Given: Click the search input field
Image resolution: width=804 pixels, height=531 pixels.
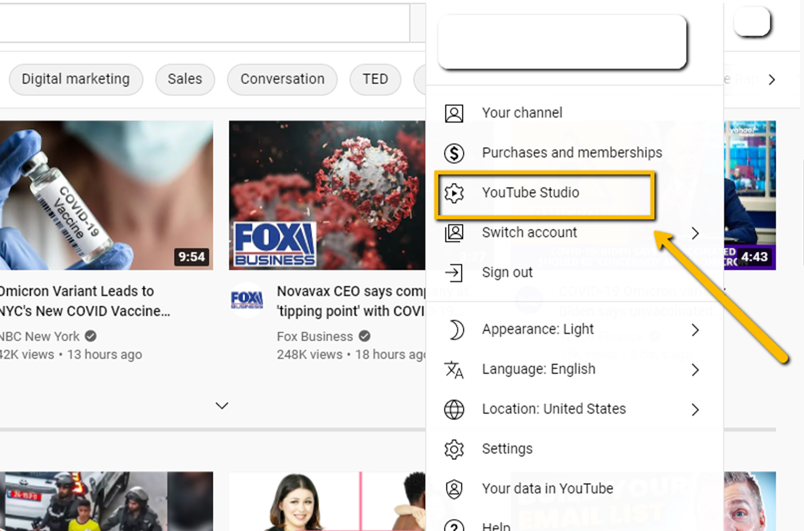Looking at the screenshot, I should (204, 23).
